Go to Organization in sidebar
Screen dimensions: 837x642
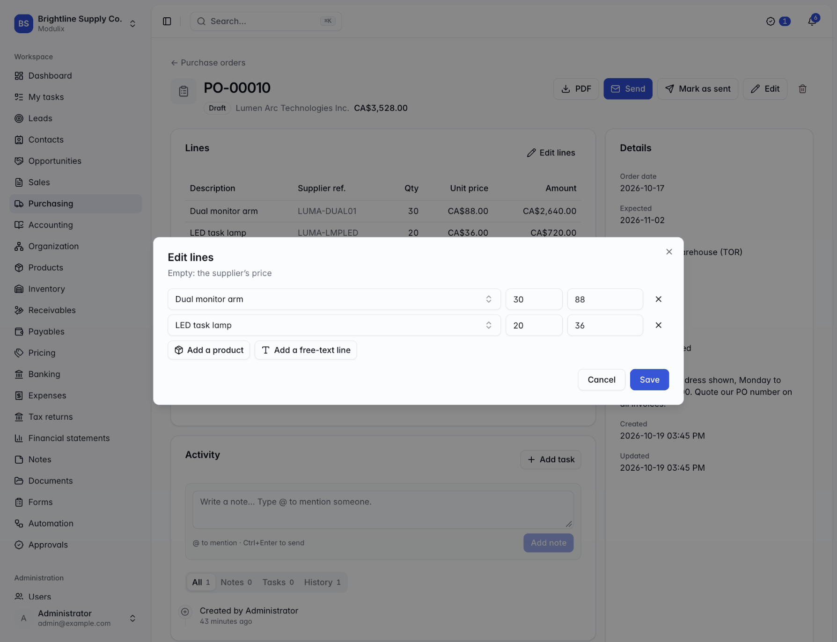coord(75,246)
